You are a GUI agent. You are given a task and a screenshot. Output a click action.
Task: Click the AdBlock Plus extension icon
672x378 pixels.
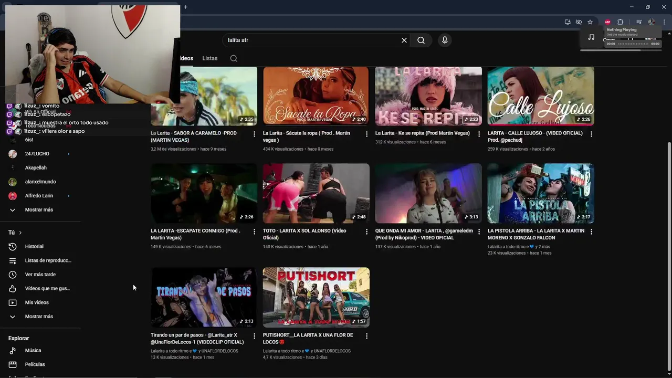coord(607,22)
